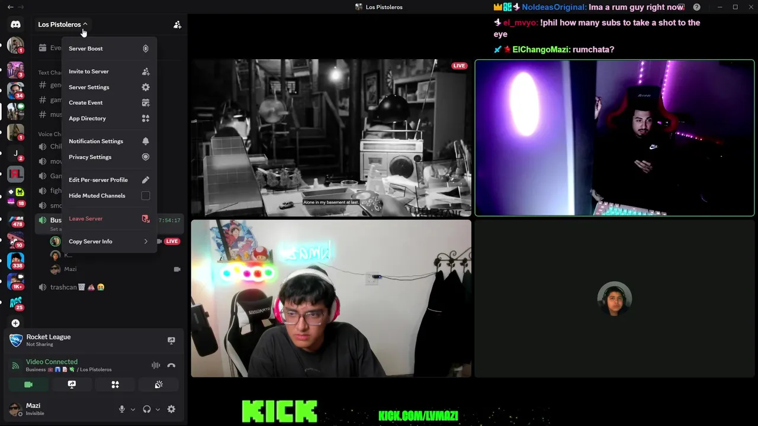Image resolution: width=758 pixels, height=426 pixels.
Task: Click the LIVE badge in voice channel list
Action: [172, 241]
